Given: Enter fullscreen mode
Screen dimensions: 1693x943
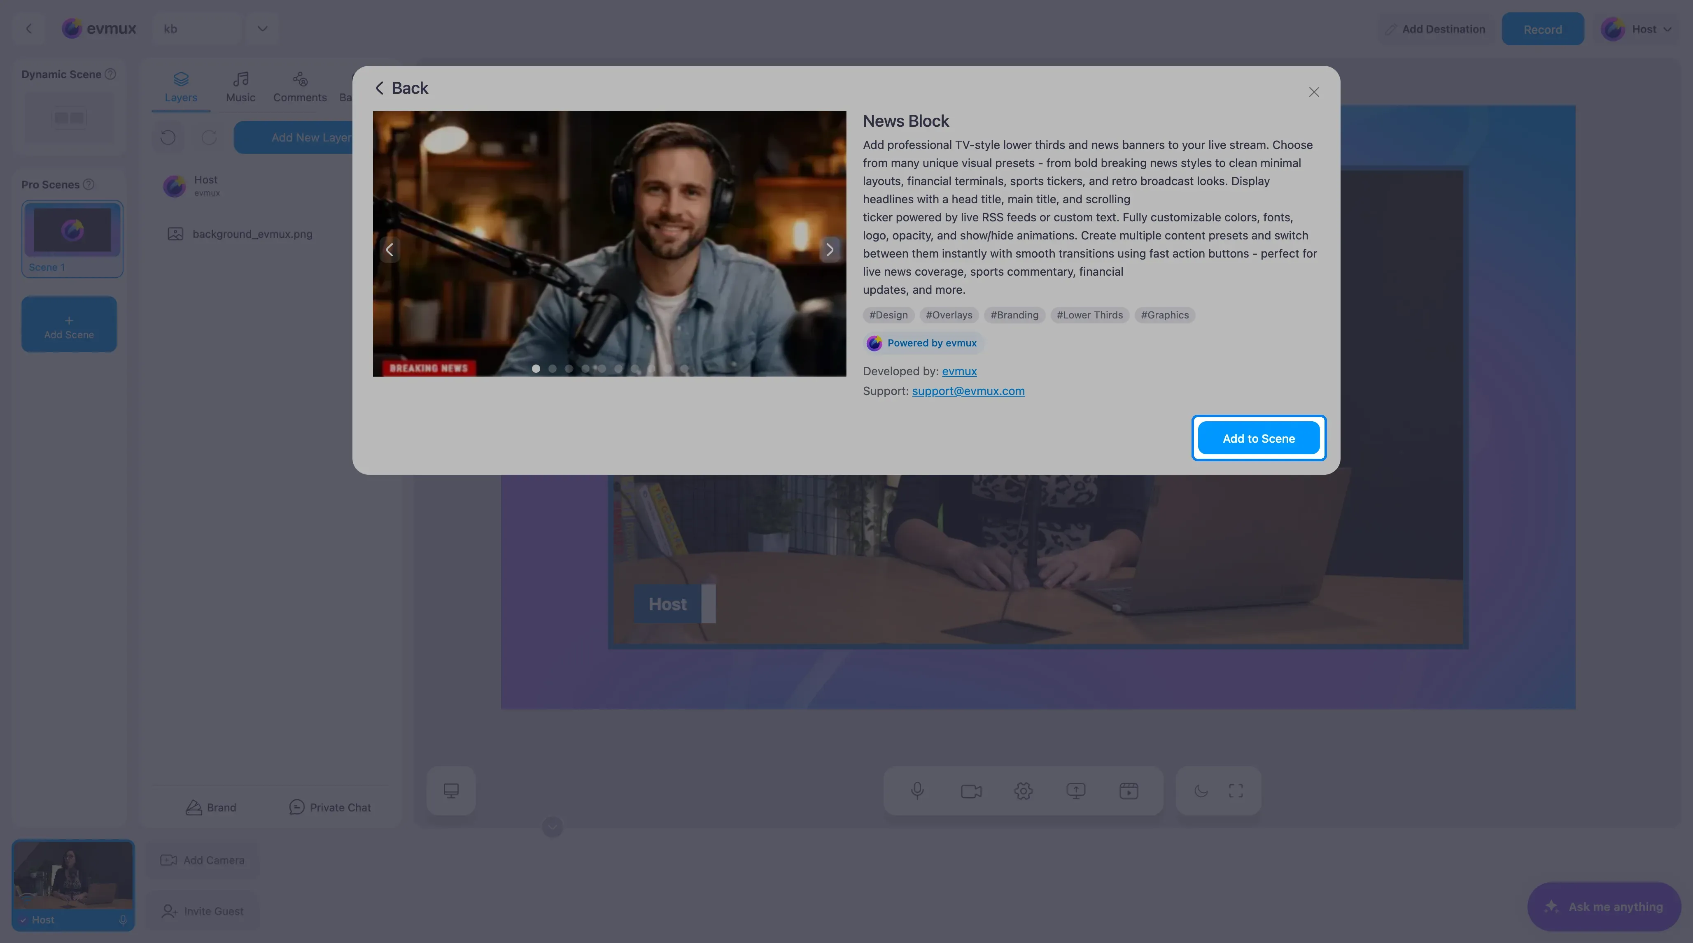Looking at the screenshot, I should pos(1236,791).
